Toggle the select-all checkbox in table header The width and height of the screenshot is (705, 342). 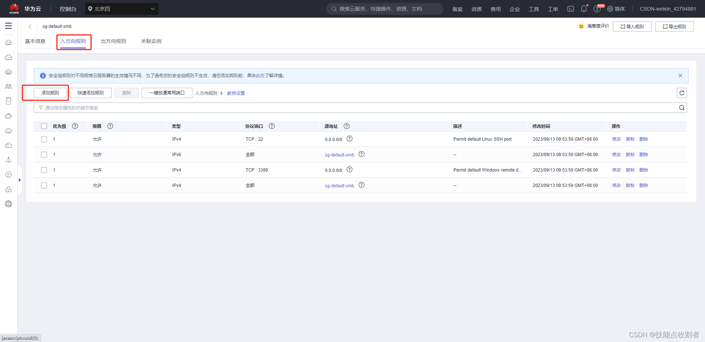click(x=44, y=126)
